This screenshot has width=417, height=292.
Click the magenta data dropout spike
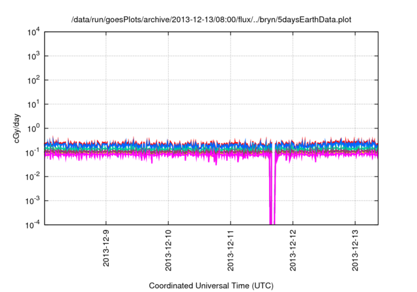click(272, 190)
